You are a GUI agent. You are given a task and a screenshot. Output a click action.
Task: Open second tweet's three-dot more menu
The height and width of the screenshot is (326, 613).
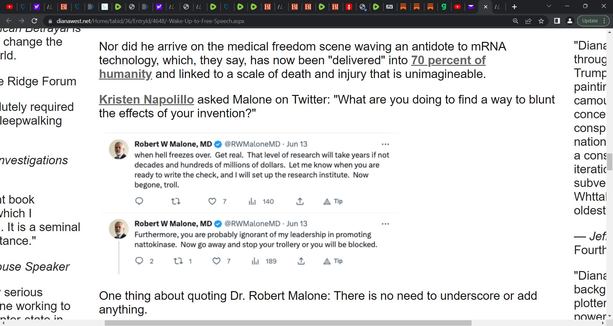[385, 224]
